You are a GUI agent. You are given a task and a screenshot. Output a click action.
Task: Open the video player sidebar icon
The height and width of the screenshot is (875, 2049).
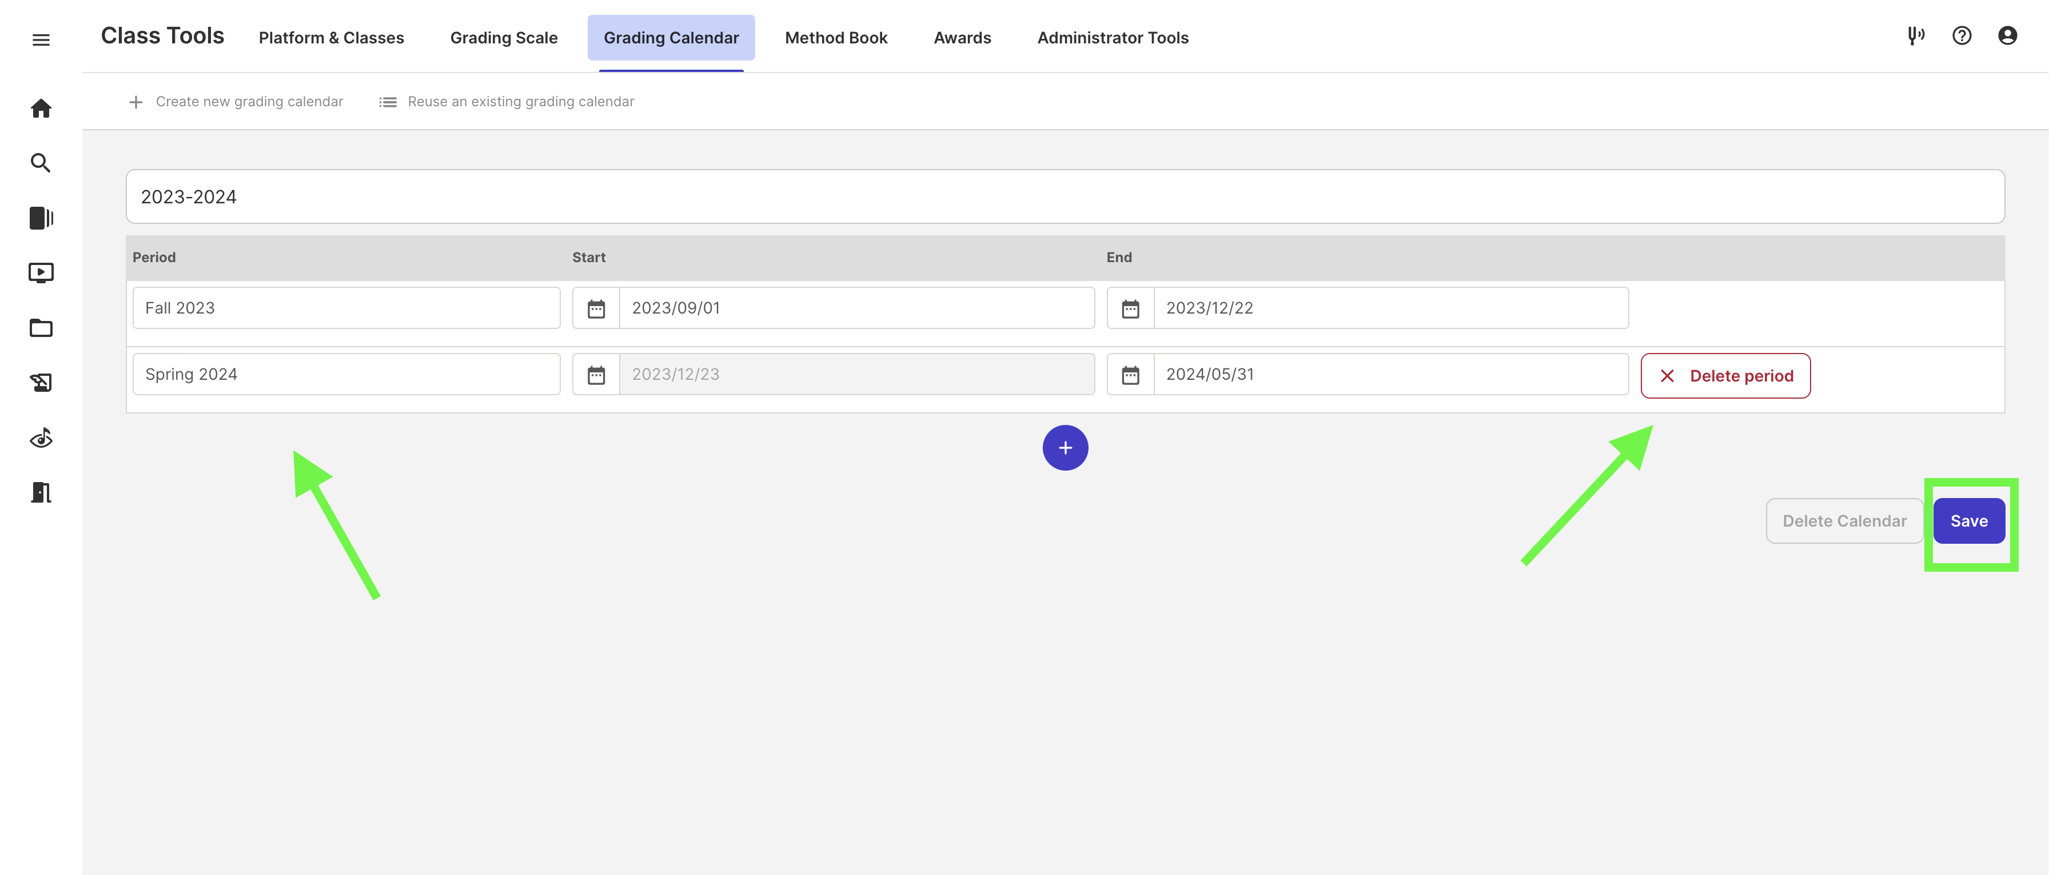pos(41,272)
